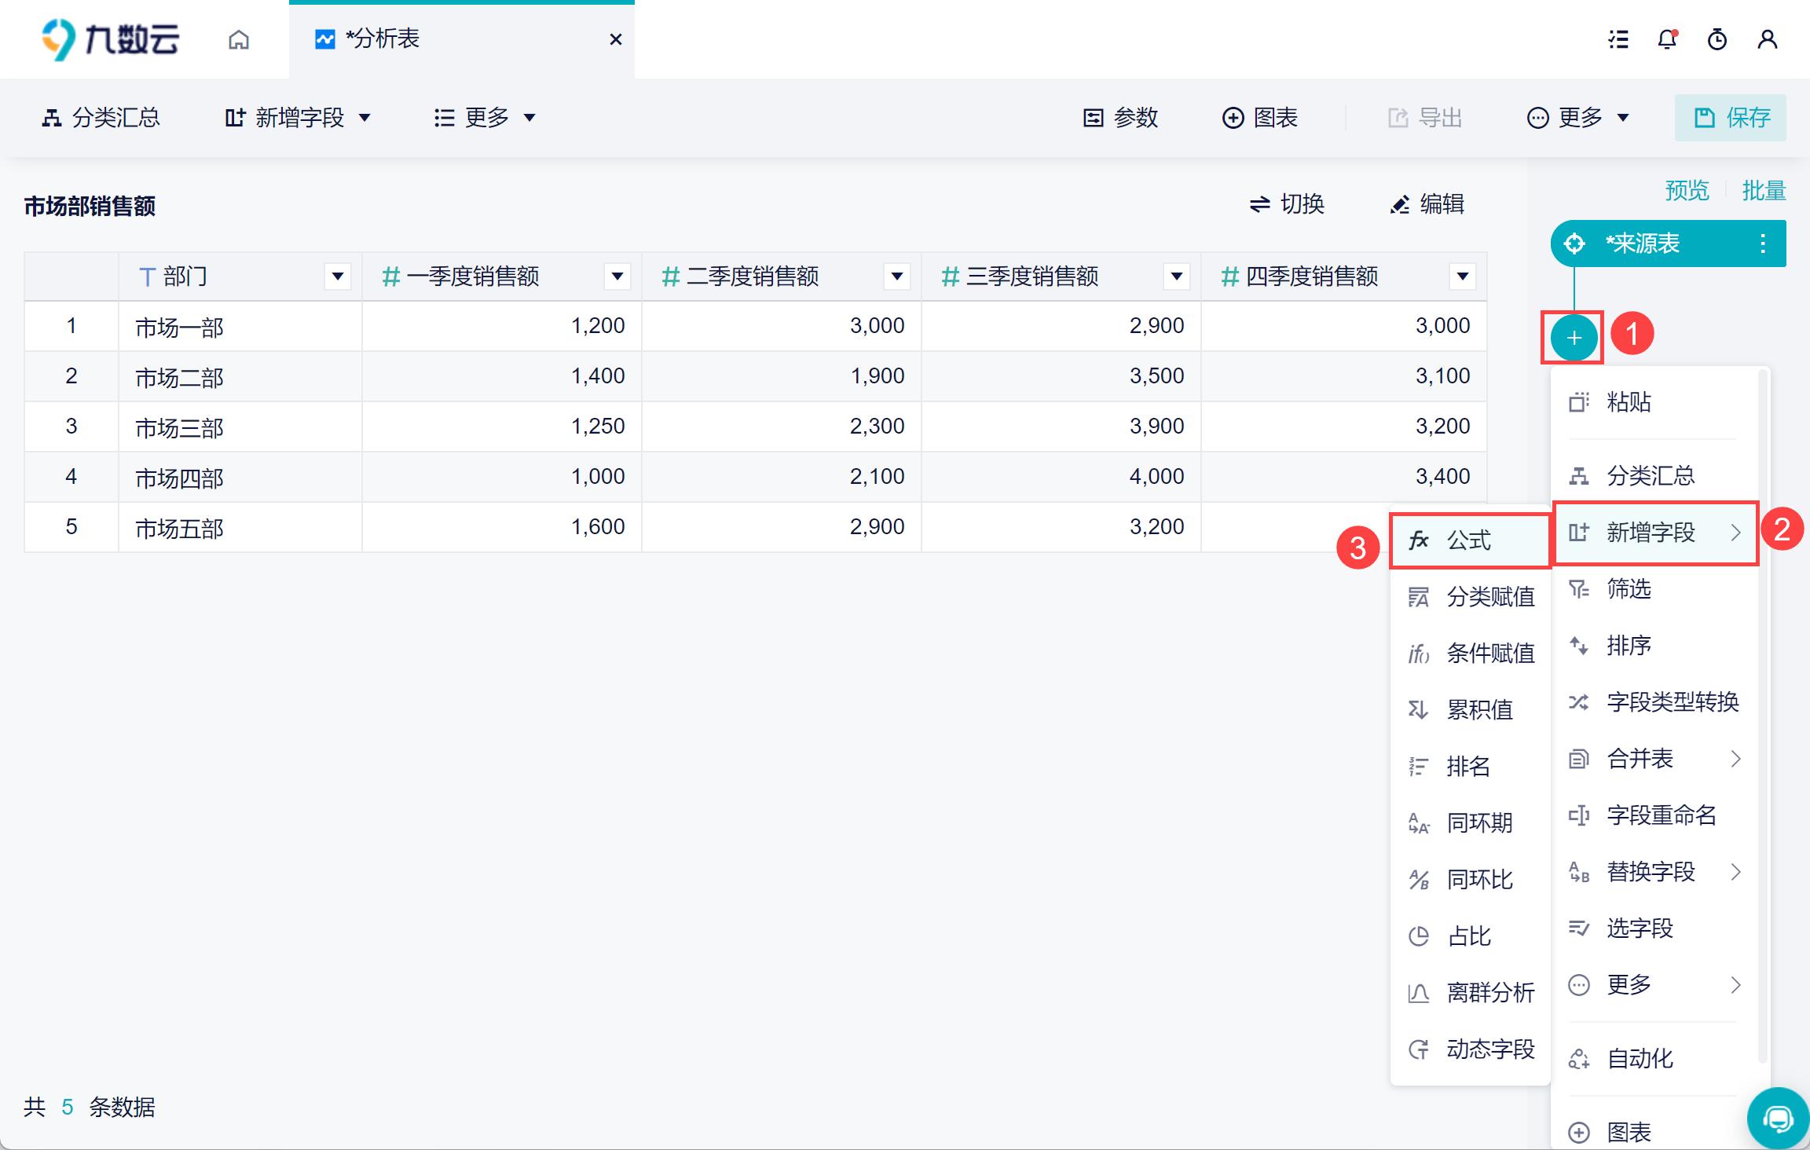Choose 选字段 from the menu
The image size is (1810, 1150).
1654,928
